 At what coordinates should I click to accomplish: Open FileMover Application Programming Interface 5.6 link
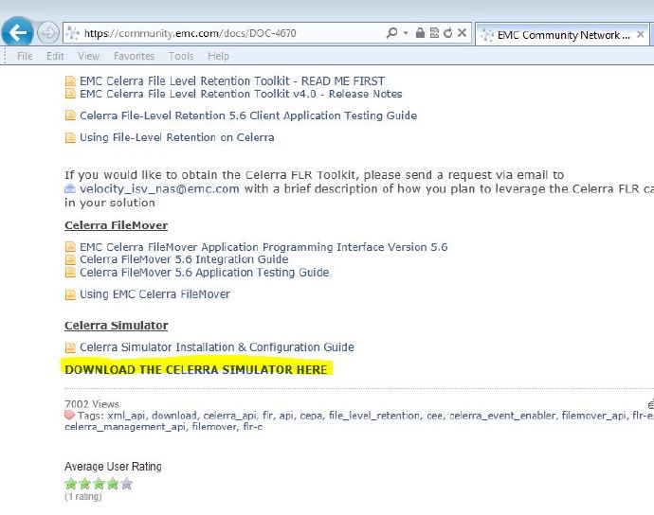coord(263,247)
